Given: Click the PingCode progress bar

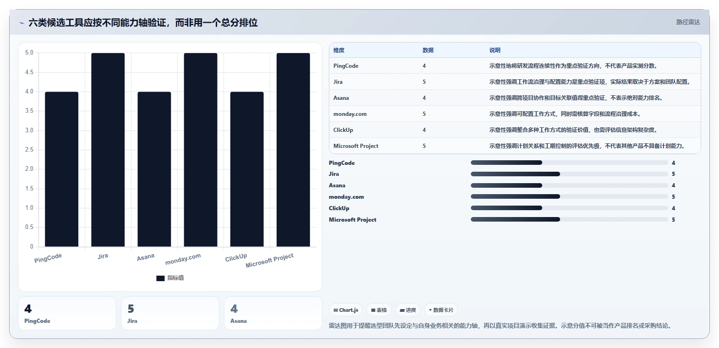Looking at the screenshot, I should [569, 163].
